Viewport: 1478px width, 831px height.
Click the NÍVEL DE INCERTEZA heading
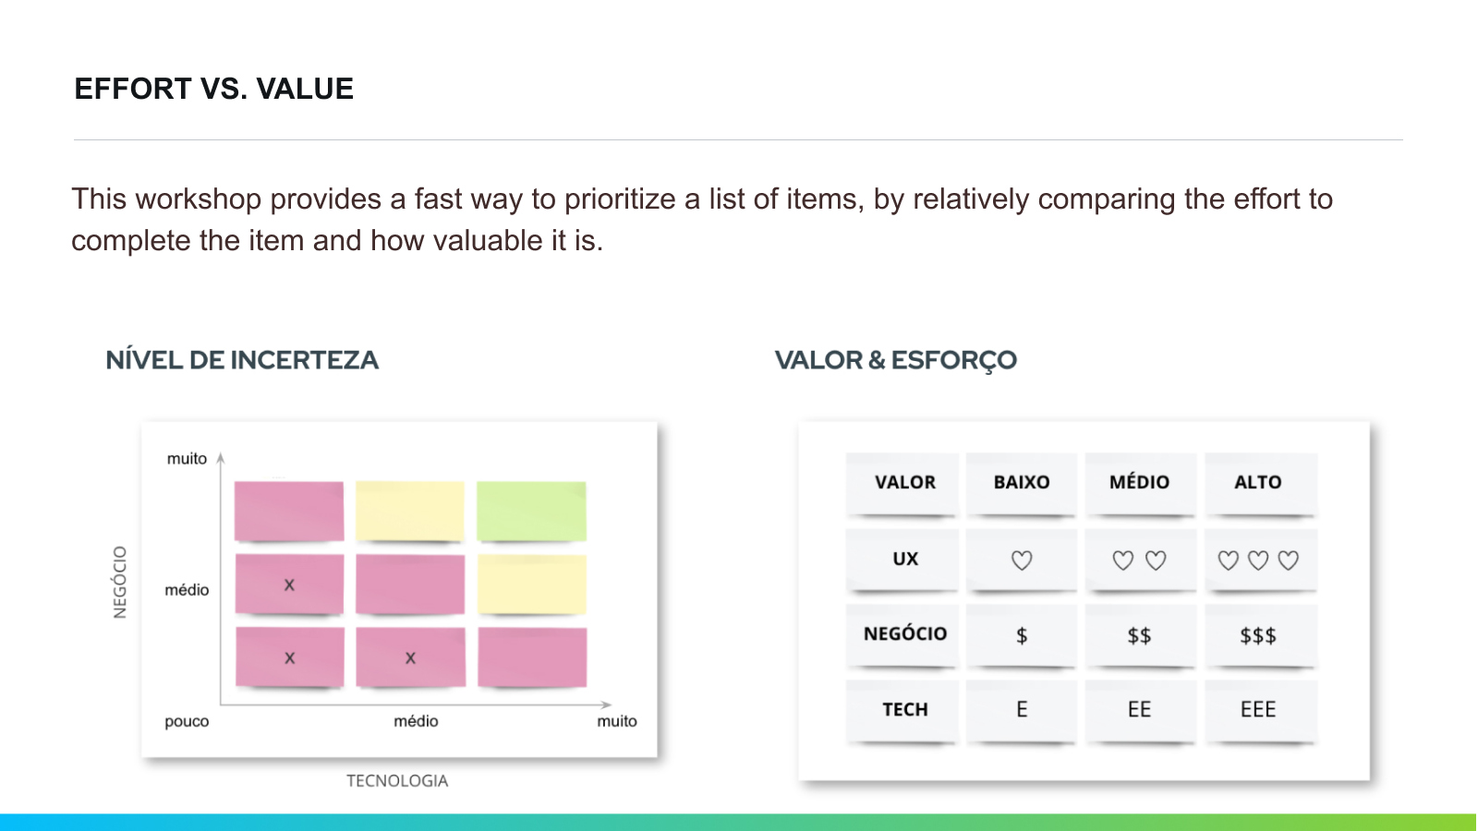click(x=242, y=360)
